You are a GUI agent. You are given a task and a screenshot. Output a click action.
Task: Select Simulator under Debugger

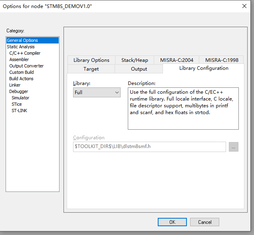click(20, 98)
